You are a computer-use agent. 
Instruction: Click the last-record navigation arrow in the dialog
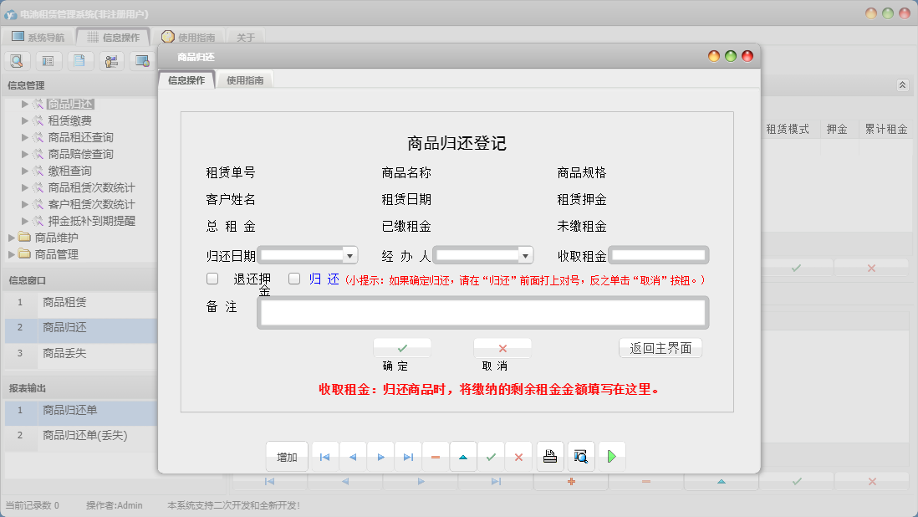point(409,456)
